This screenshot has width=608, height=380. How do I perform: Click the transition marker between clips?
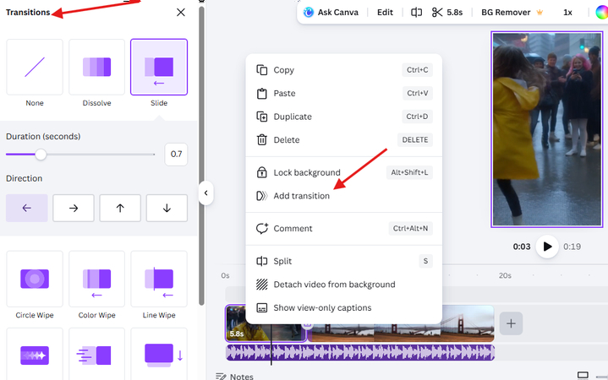click(307, 325)
